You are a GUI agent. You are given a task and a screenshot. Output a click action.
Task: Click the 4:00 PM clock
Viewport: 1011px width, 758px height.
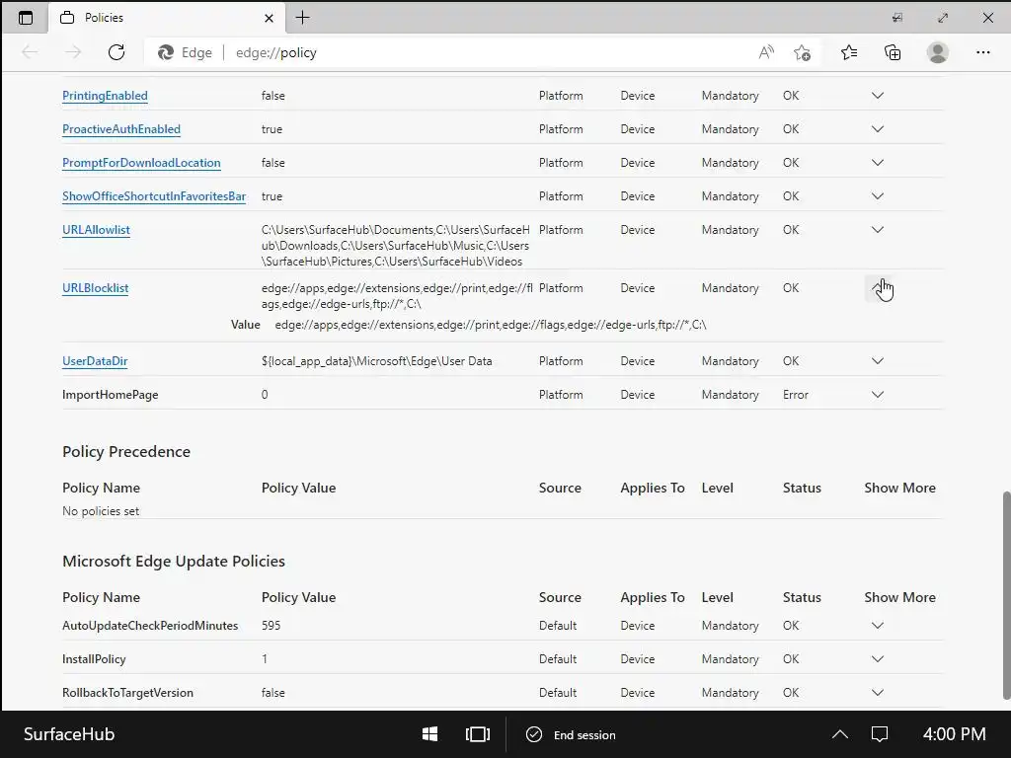pyautogui.click(x=955, y=734)
